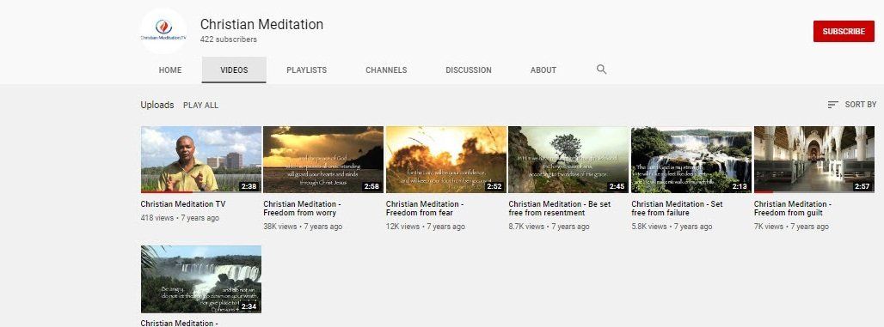The image size is (884, 327).
Task: Open Freedom from guilt video thumbnail
Action: pyautogui.click(x=814, y=160)
